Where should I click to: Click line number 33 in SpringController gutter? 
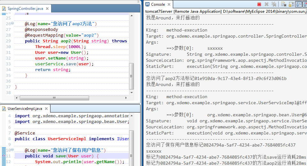click(8, 64)
